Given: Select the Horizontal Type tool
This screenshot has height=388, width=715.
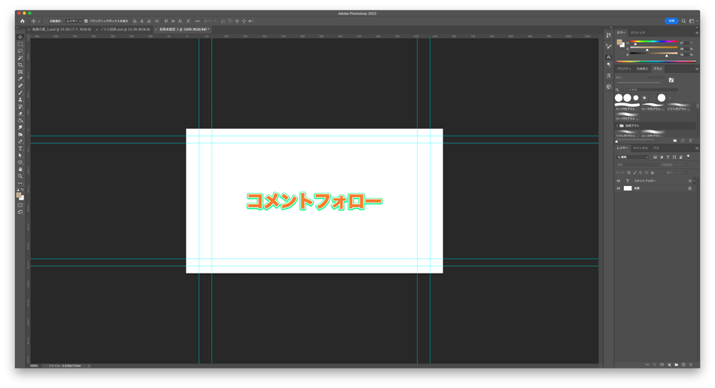Looking at the screenshot, I should pos(20,148).
